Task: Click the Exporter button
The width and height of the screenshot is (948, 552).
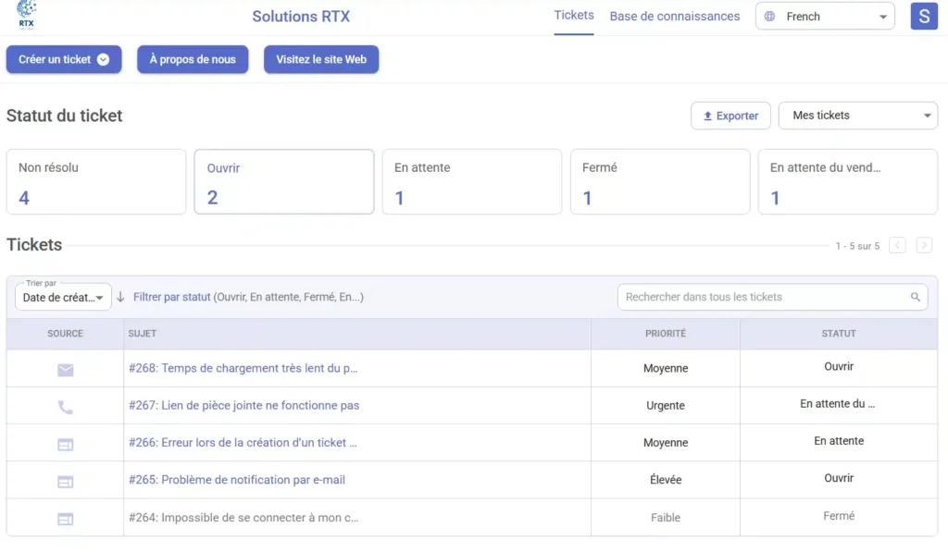Action: click(x=730, y=116)
